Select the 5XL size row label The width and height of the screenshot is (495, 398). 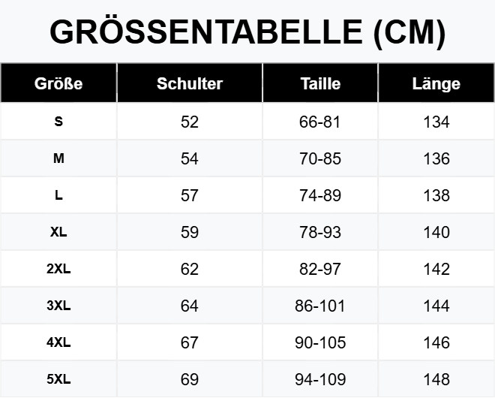(x=58, y=379)
